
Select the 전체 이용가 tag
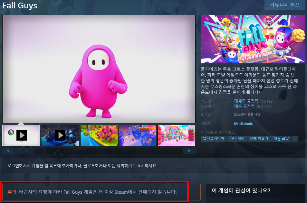[259, 139]
